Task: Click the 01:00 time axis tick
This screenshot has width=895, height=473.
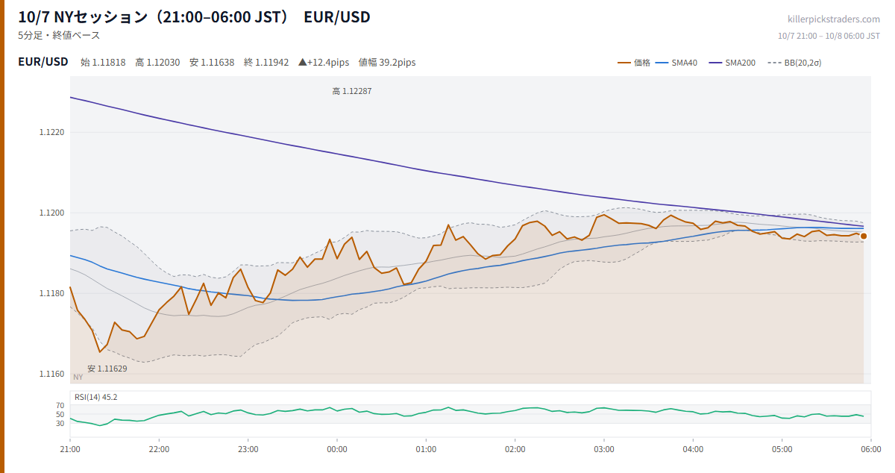Action: 426,450
